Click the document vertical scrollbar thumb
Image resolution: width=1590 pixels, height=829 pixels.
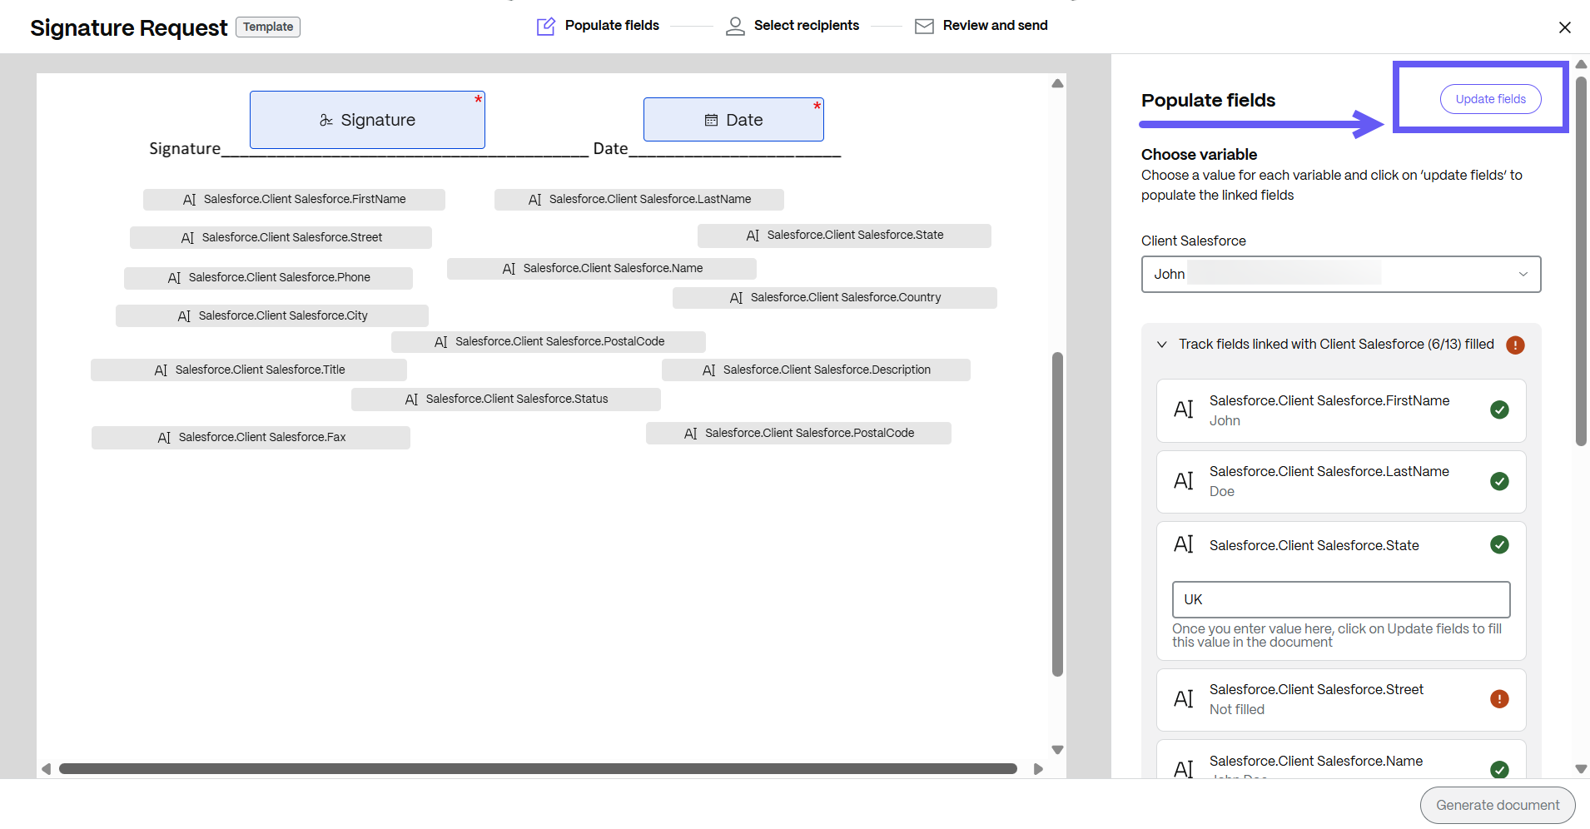pyautogui.click(x=1057, y=514)
